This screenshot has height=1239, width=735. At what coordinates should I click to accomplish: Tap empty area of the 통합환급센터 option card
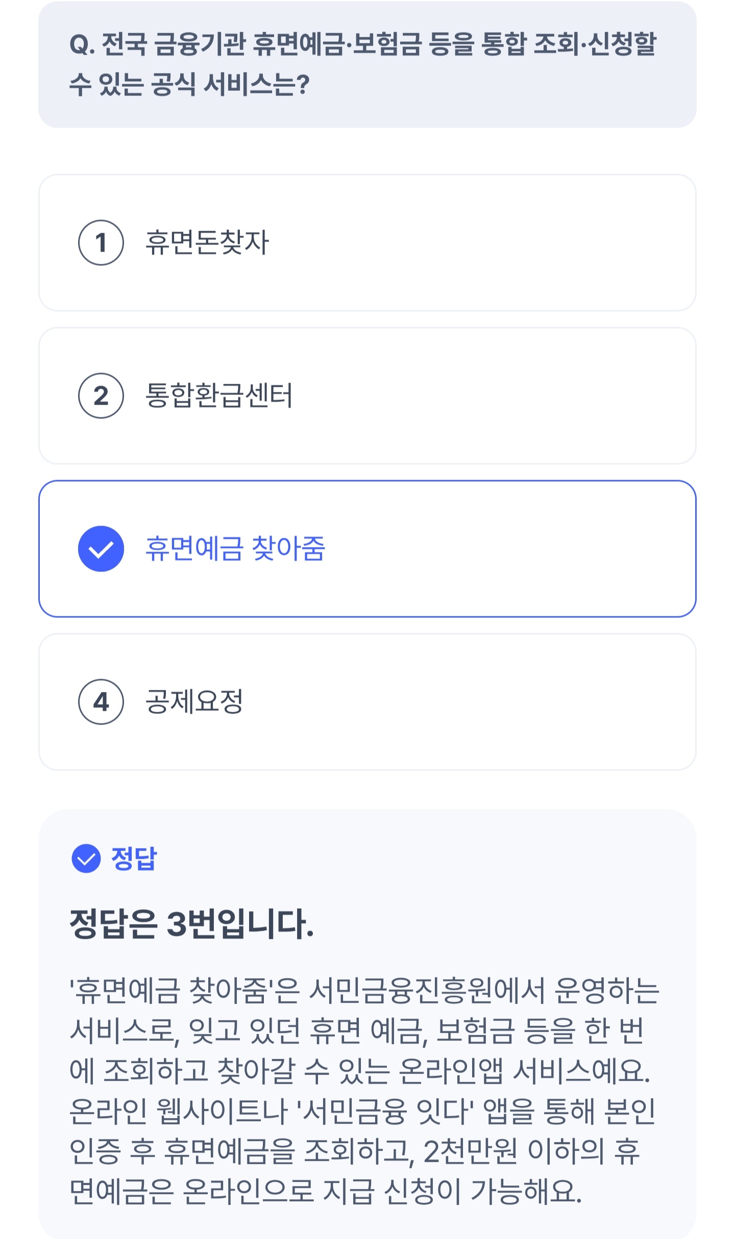point(485,395)
